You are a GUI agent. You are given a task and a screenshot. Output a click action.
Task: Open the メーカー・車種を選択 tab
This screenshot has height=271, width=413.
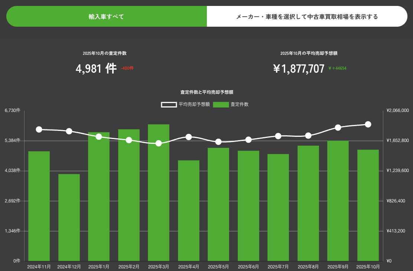coord(307,17)
